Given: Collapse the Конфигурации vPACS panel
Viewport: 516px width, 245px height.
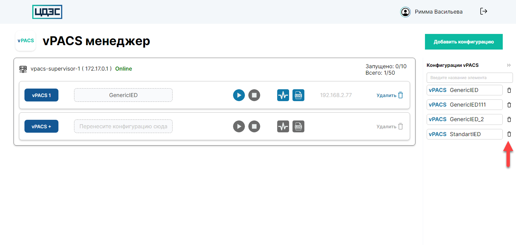Looking at the screenshot, I should tap(509, 65).
